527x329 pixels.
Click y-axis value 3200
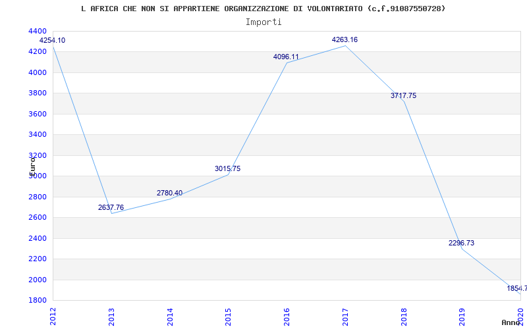pos(38,155)
